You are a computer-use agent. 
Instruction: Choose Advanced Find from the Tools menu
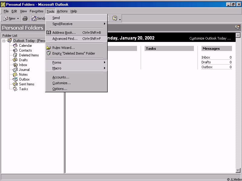(77, 39)
